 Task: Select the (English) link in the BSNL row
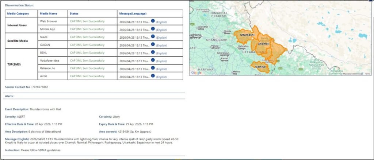click(x=161, y=53)
